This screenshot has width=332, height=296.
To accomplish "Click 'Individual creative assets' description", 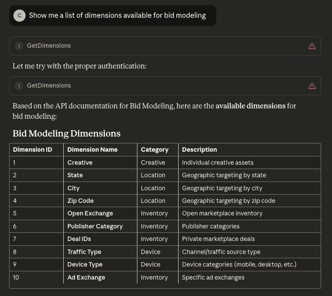I will click(218, 163).
